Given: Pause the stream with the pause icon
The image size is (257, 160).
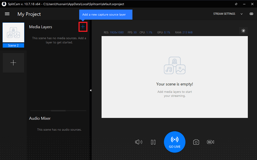Looking at the screenshot, I should coord(153,142).
